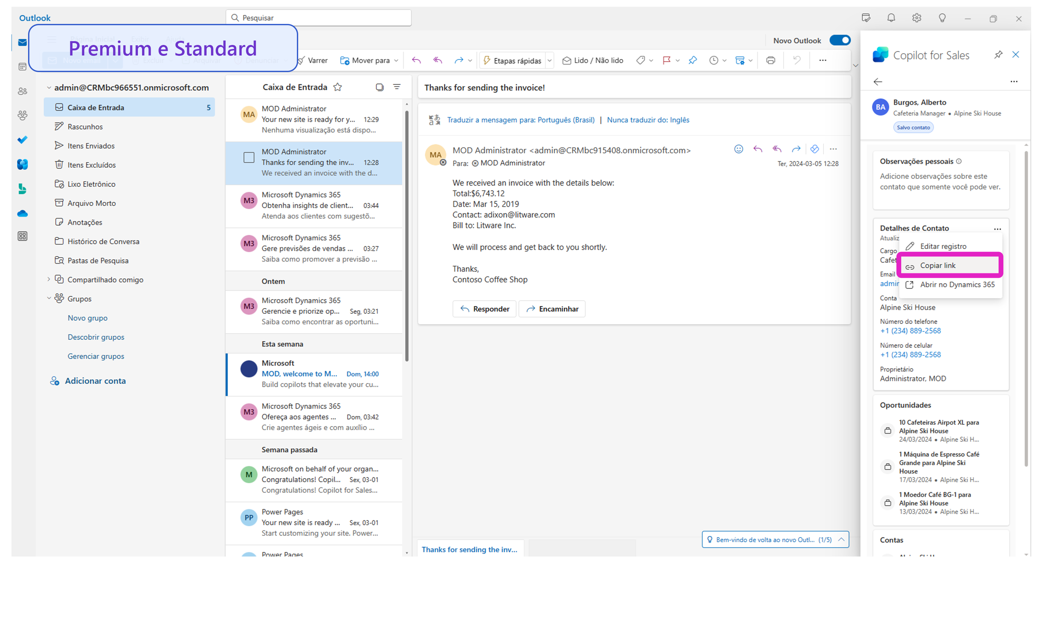Click the filter icon above message list
Image resolution: width=1042 pixels, height=620 pixels.
(x=397, y=87)
